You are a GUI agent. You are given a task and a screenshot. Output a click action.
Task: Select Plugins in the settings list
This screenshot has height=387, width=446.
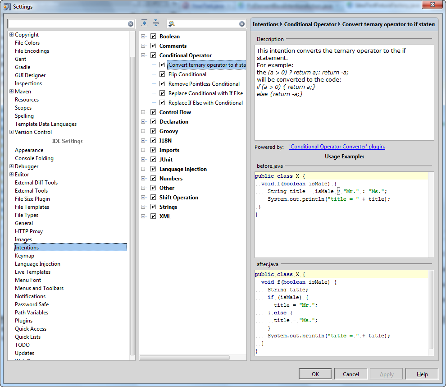pyautogui.click(x=23, y=321)
